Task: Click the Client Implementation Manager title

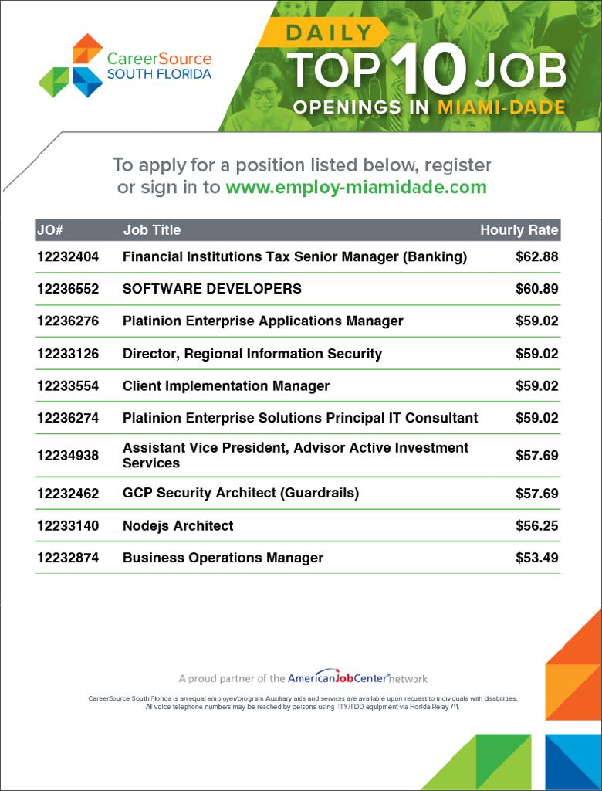Action: [x=226, y=385]
